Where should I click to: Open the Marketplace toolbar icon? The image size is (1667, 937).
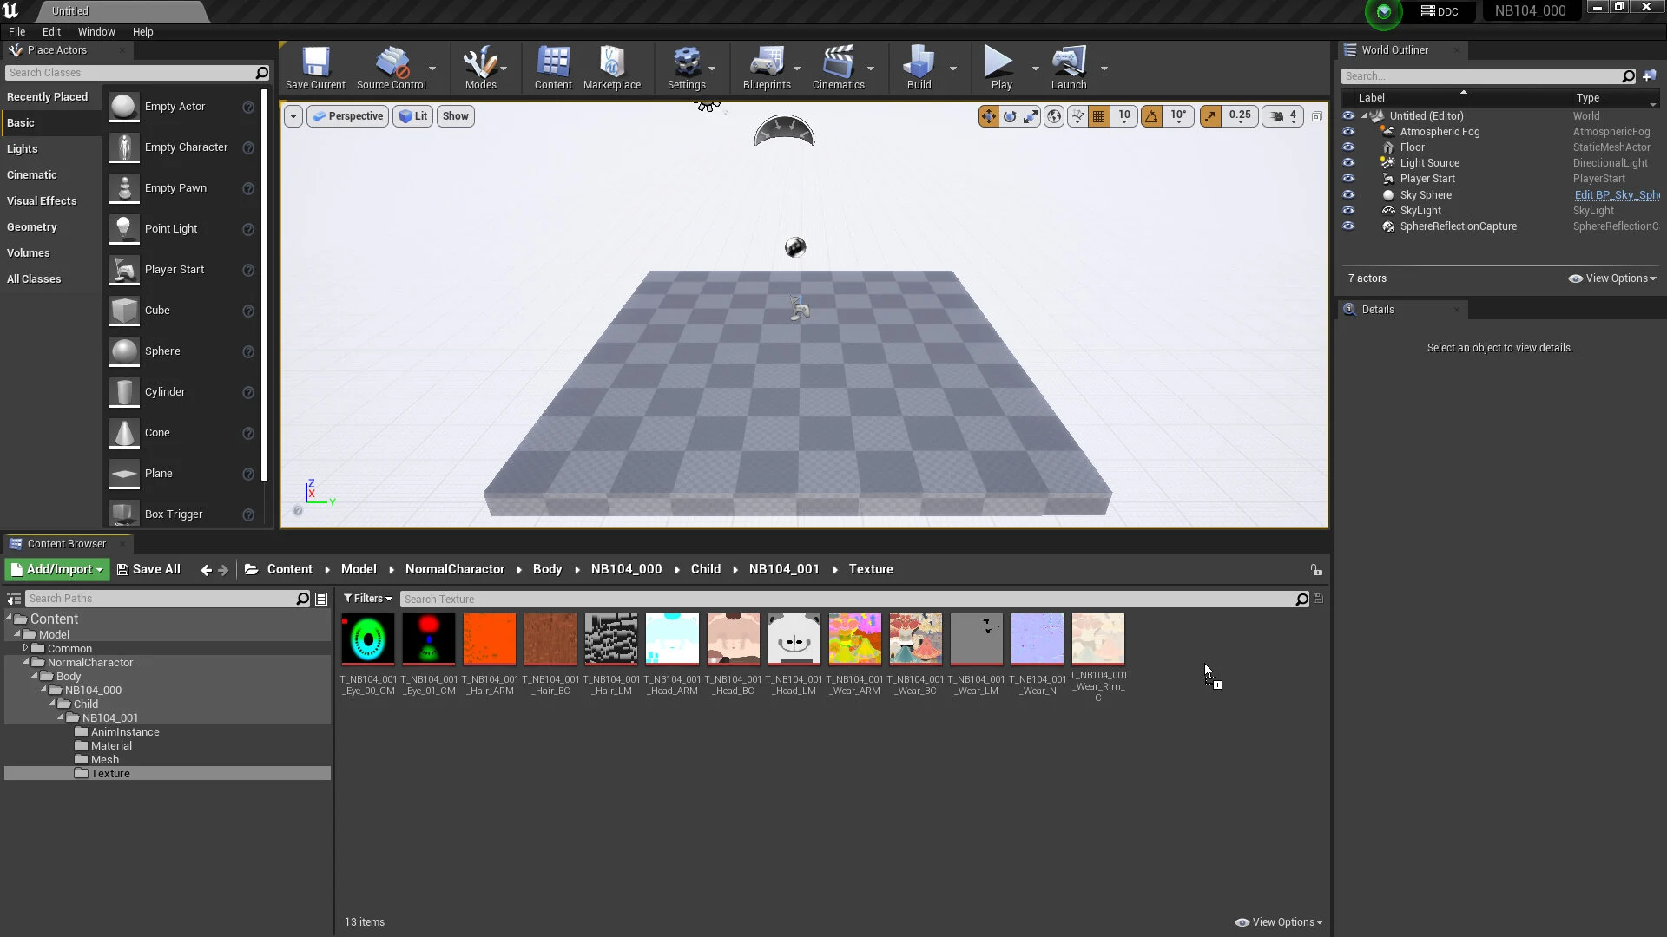[x=612, y=68]
